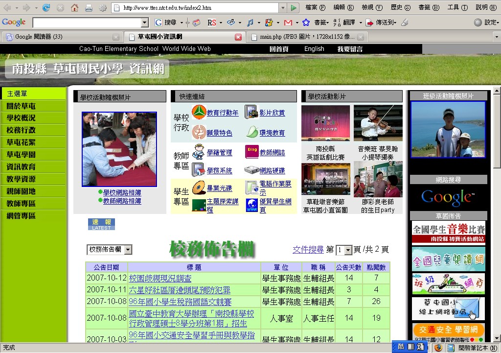Click the 全國兒童閱讀網 banner

448,259
